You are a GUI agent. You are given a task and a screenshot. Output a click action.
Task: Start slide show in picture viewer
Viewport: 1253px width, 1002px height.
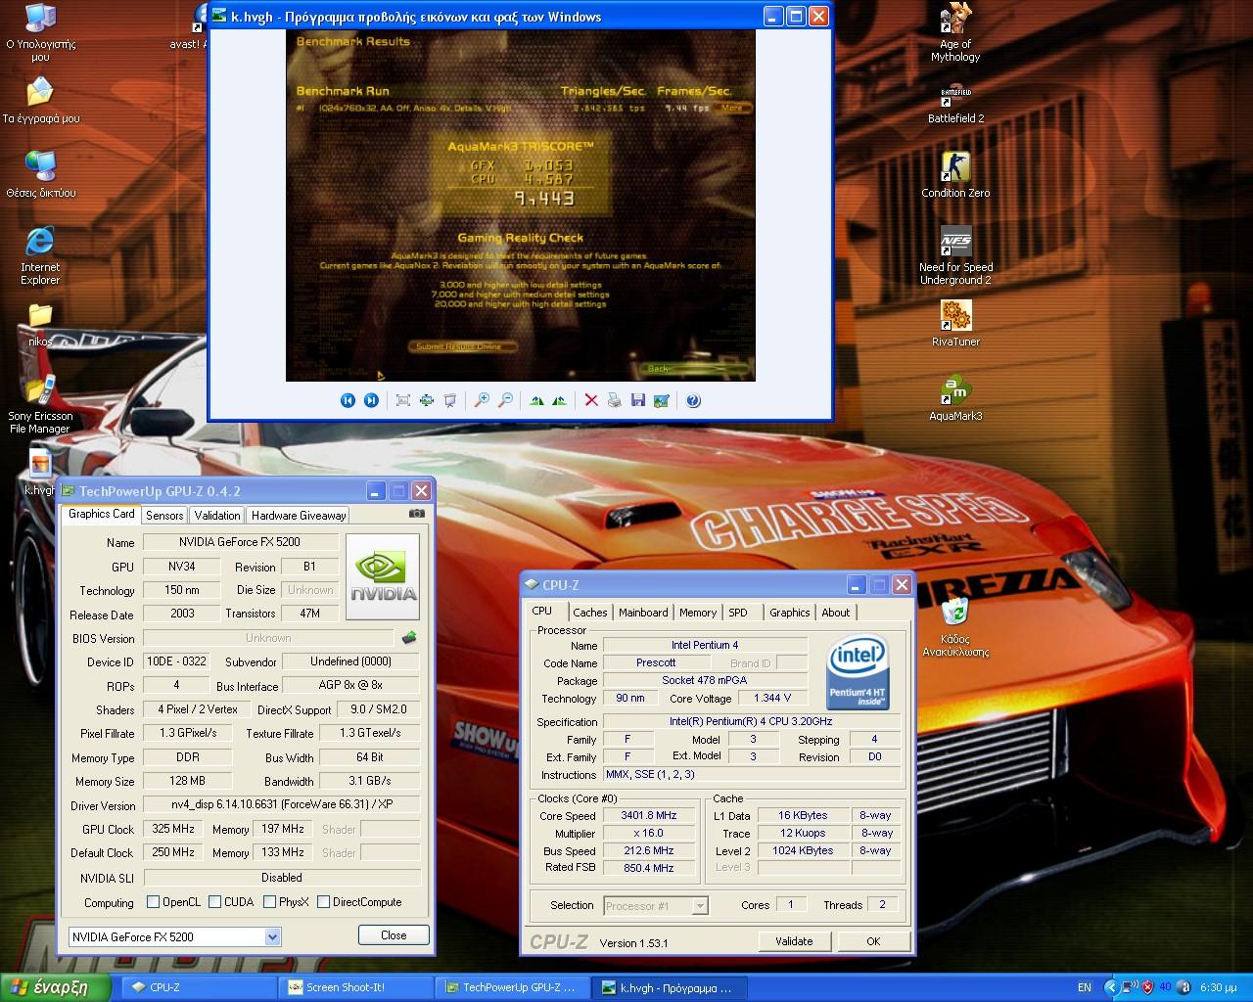point(450,400)
